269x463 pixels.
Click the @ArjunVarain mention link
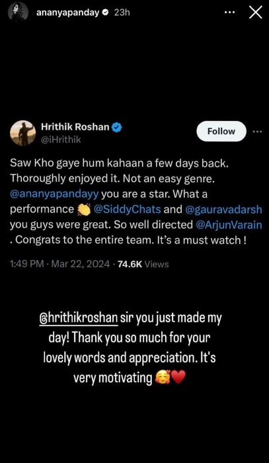(229, 225)
